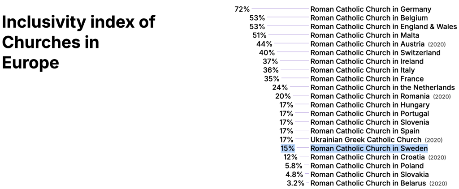This screenshot has height=189, width=459.
Task: Open Roman Catholic Church in England & Wales
Action: pos(383,27)
